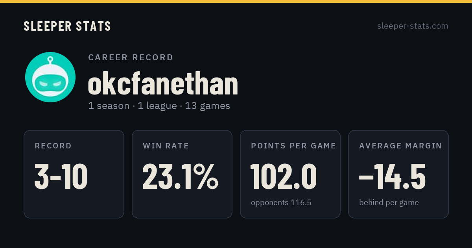This screenshot has height=248, width=472.
Task: Select the 1 season 1 league 13 games text
Action: [159, 106]
